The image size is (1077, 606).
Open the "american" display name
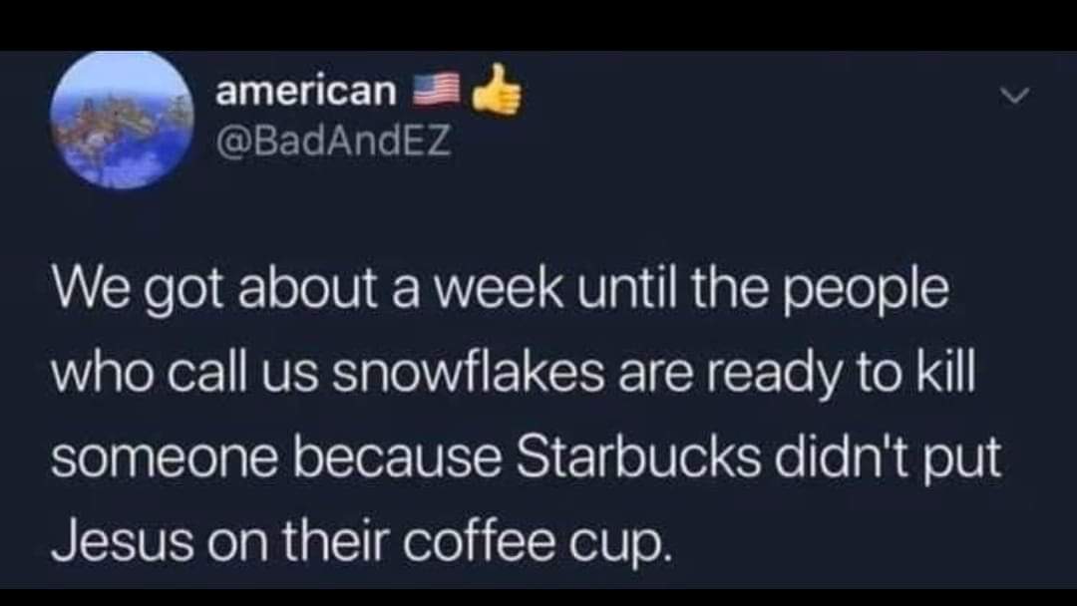(x=306, y=91)
